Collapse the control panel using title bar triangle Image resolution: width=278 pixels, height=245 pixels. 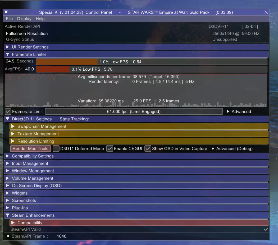tap(6, 12)
